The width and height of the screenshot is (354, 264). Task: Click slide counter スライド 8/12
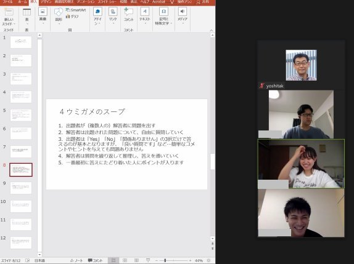point(11,260)
